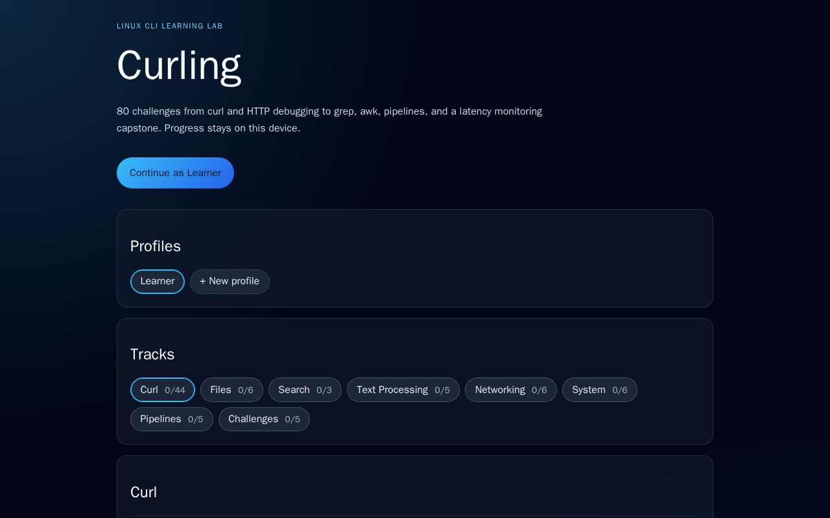The height and width of the screenshot is (518, 830).
Task: Choose the System track tab
Action: click(600, 390)
